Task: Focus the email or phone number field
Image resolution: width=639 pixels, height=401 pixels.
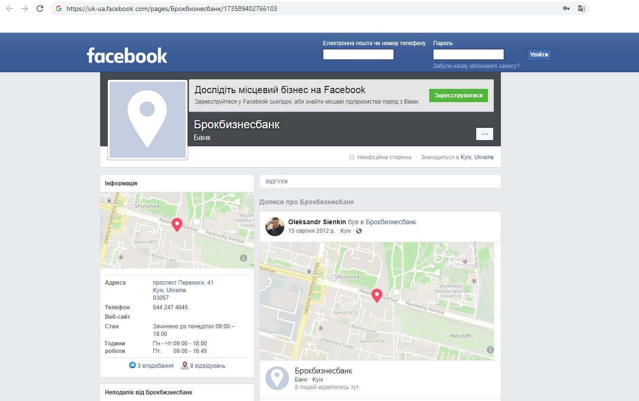Action: 358,55
